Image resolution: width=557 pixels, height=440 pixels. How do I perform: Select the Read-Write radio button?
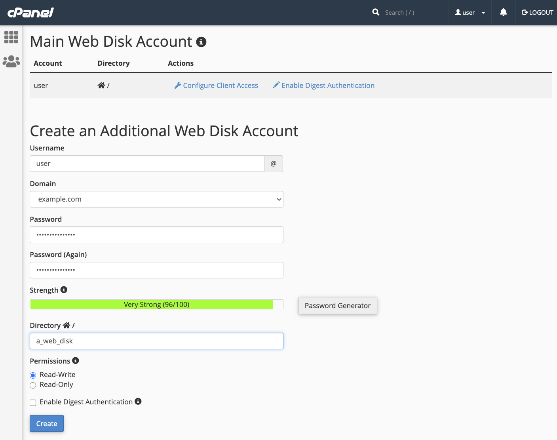pyautogui.click(x=33, y=375)
